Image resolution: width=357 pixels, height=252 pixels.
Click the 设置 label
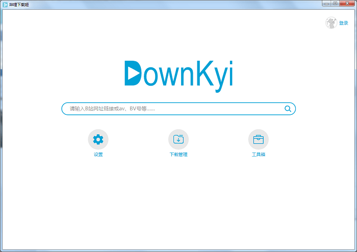click(98, 155)
